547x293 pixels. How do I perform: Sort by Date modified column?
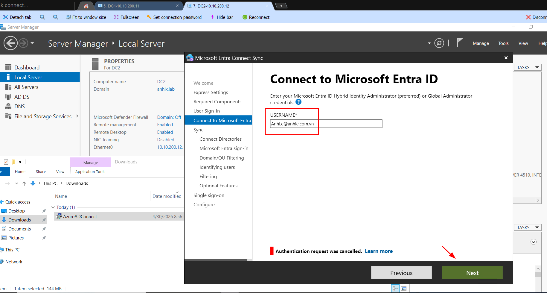(x=167, y=196)
